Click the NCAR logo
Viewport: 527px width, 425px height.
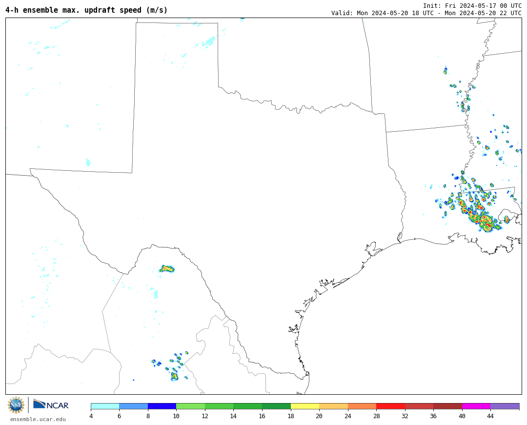click(x=51, y=405)
